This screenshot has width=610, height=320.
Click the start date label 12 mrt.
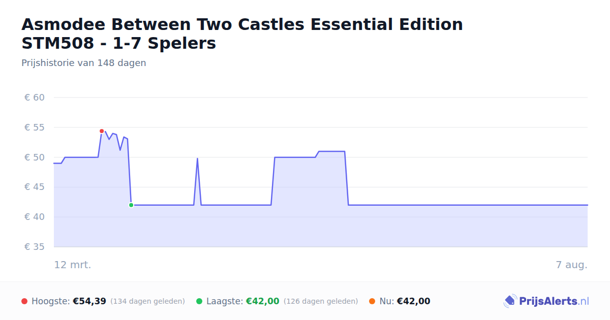coord(73,265)
